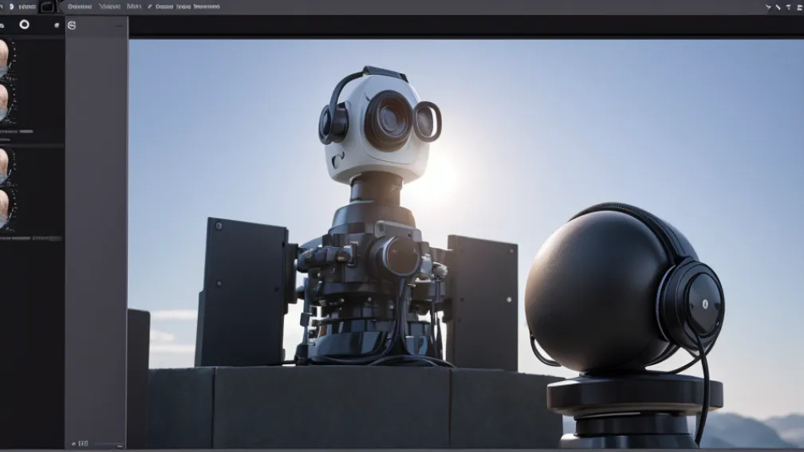Click the D-shaped logo icon at top left
Viewport: 804px width, 452px height.
click(11, 6)
